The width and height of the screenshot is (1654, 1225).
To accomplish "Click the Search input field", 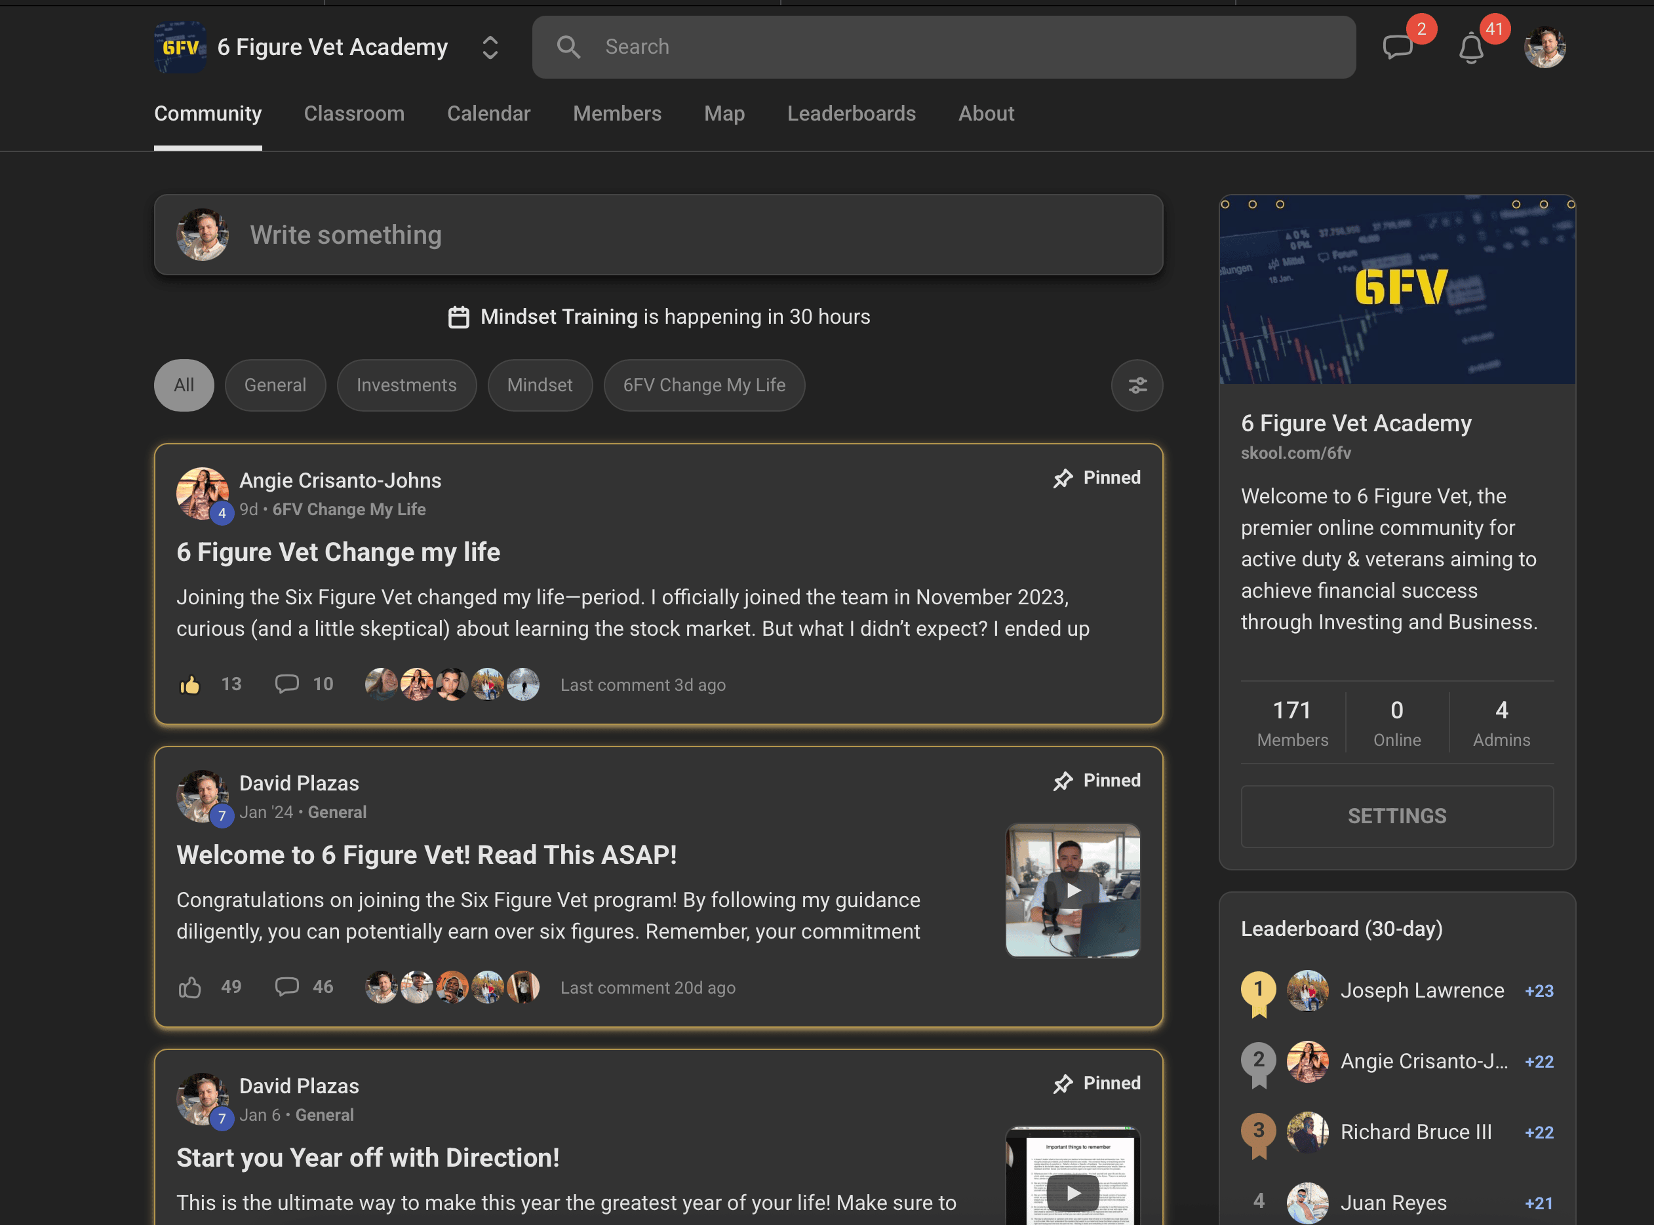I will click(943, 47).
